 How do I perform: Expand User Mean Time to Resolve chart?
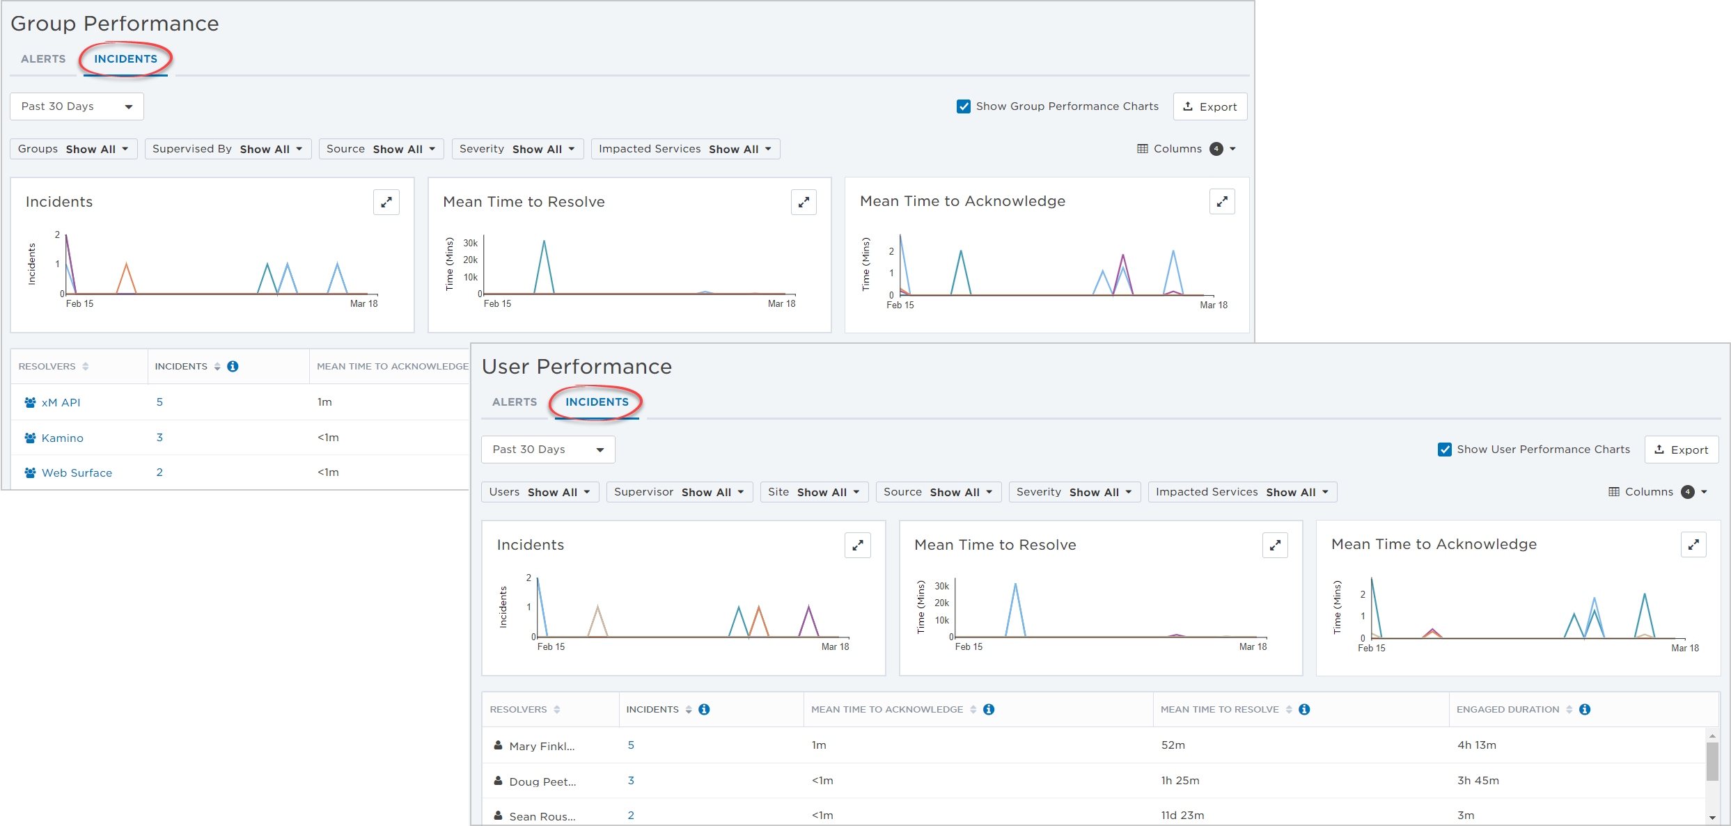click(1275, 545)
